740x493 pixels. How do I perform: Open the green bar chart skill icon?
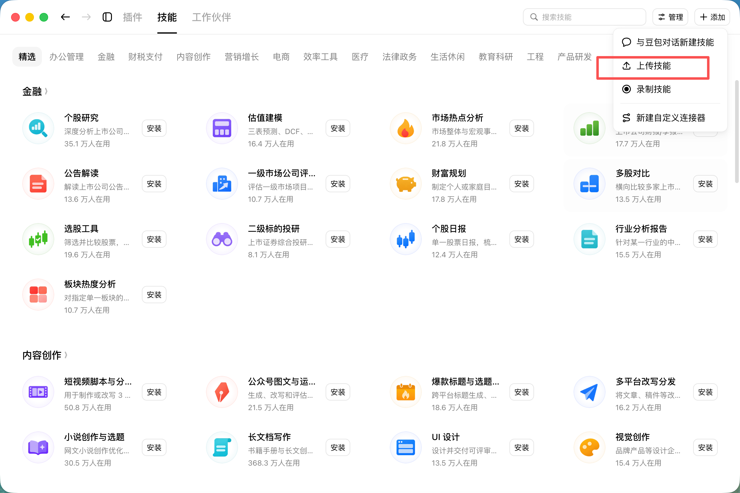pyautogui.click(x=589, y=128)
